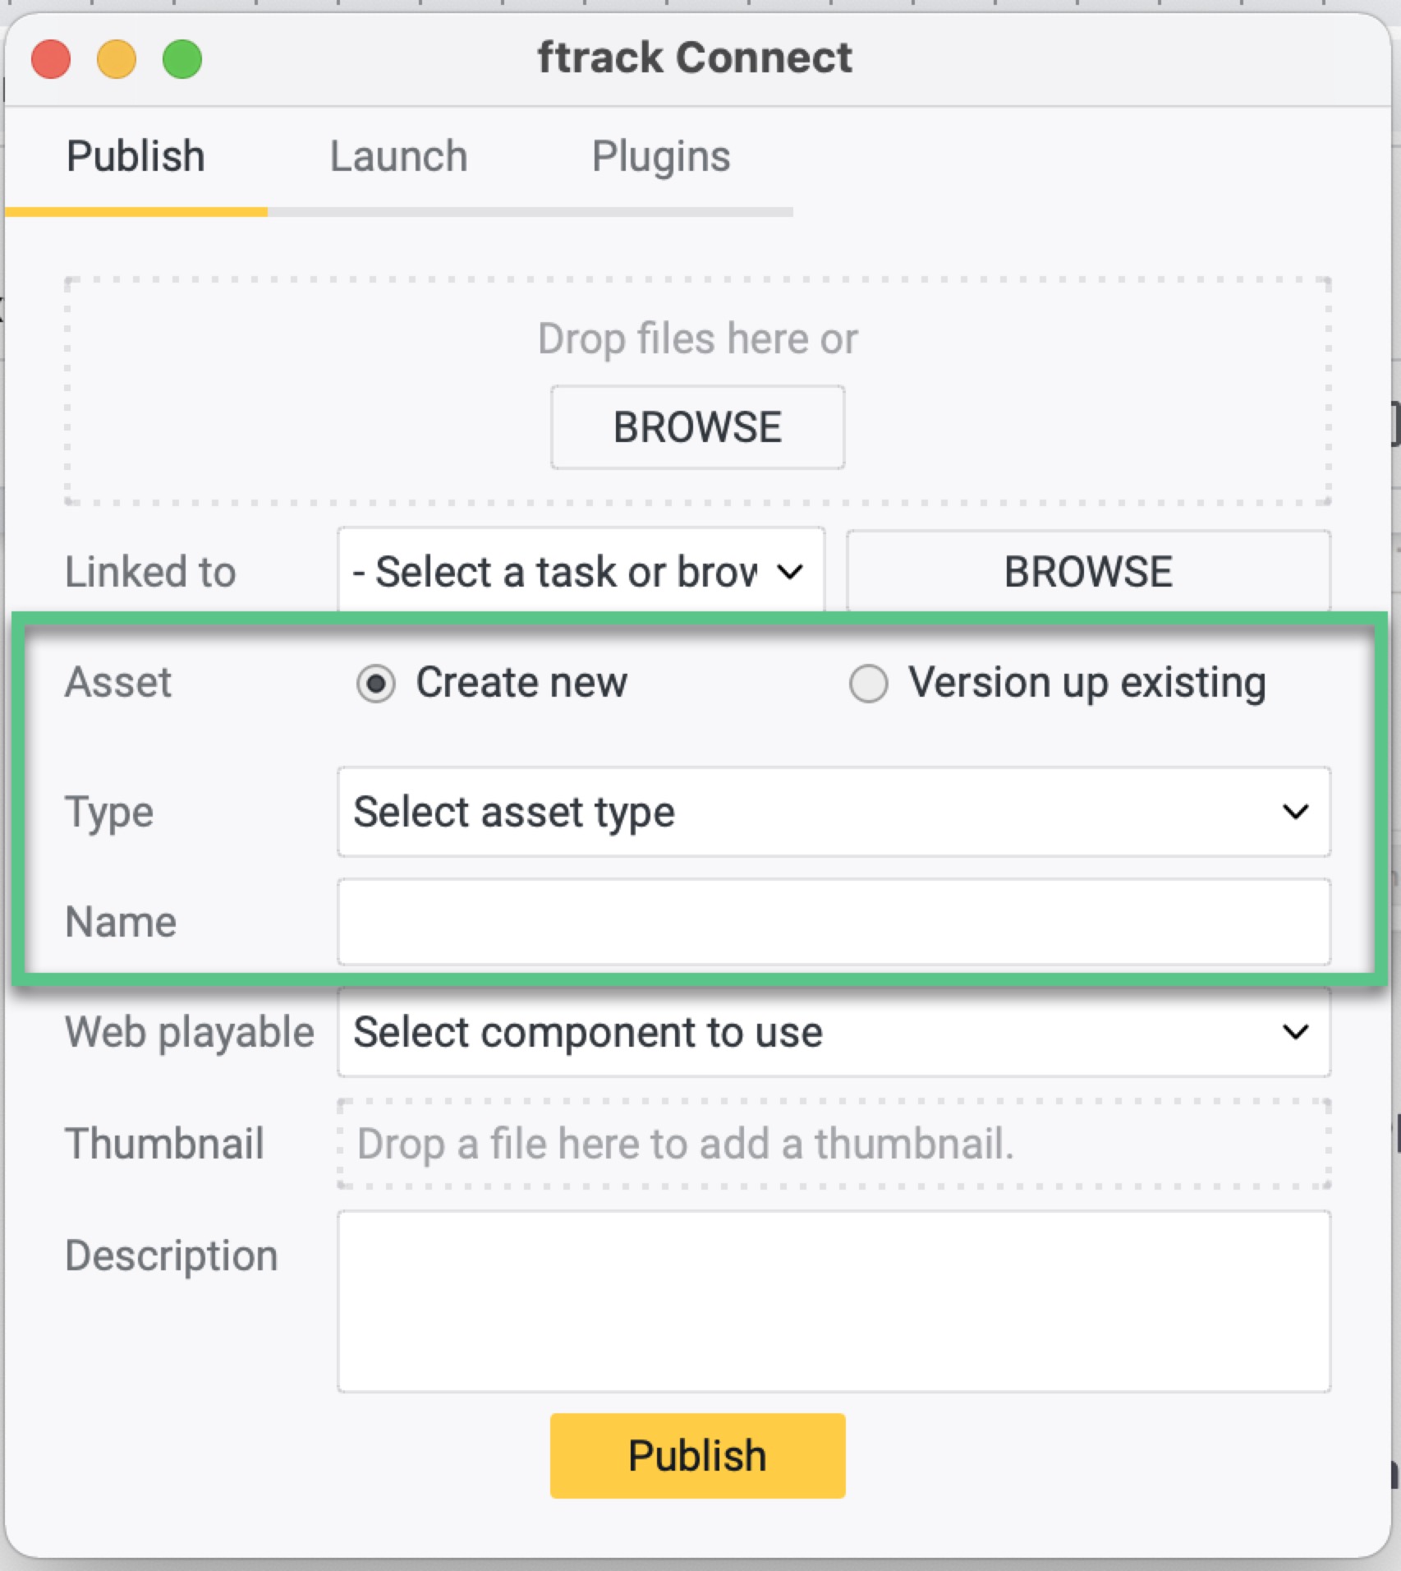Expand the Select component to use dropdown
The width and height of the screenshot is (1401, 1571).
833,1032
